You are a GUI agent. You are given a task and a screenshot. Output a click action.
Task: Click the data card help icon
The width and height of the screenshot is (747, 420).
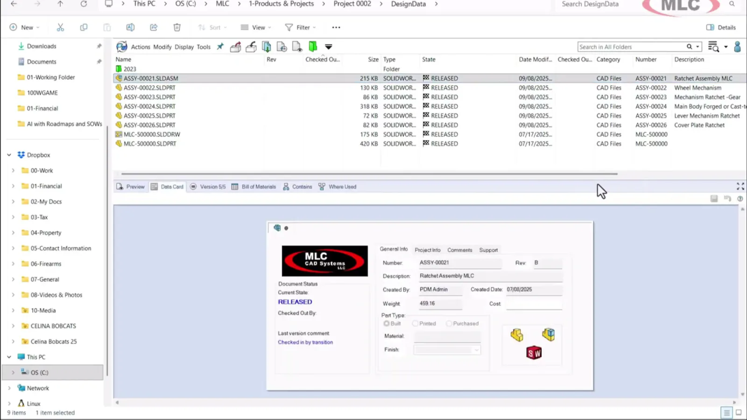tap(740, 199)
